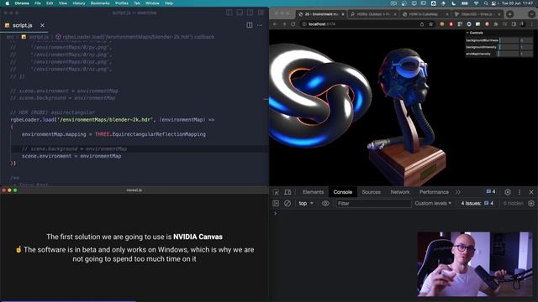
Task: Open the Performance tab
Action: (x=434, y=192)
